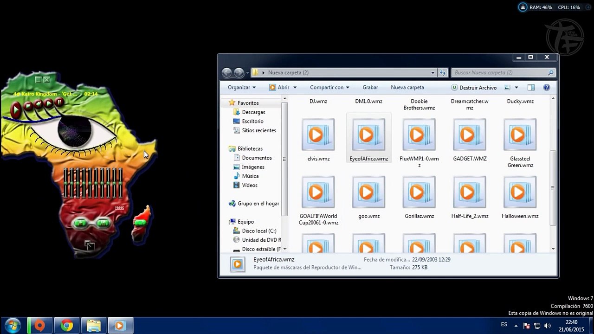The height and width of the screenshot is (334, 594).
Task: Toggle the preview pane
Action: coord(531,88)
